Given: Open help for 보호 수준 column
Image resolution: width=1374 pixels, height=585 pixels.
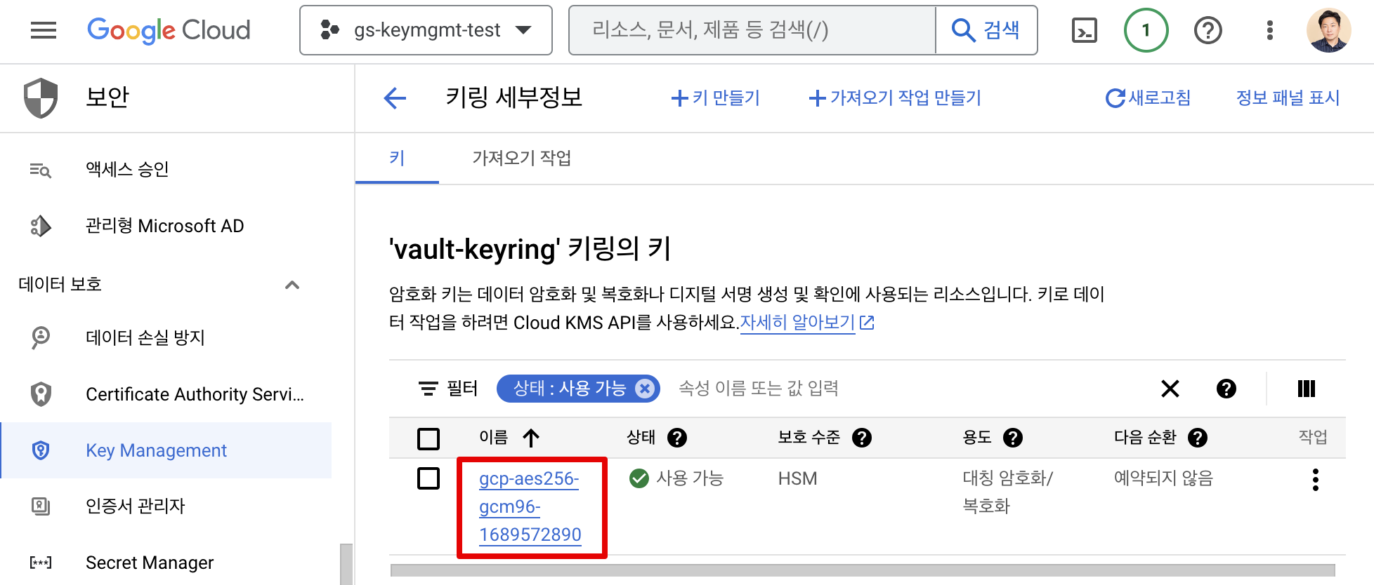Looking at the screenshot, I should 862,438.
